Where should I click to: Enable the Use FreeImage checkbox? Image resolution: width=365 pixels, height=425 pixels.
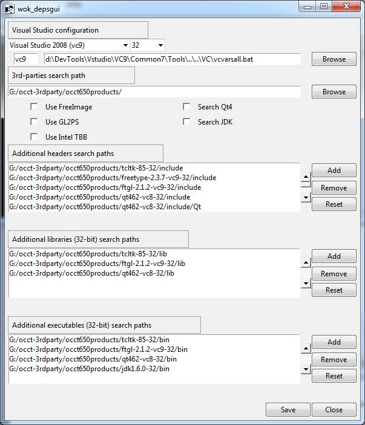35,107
